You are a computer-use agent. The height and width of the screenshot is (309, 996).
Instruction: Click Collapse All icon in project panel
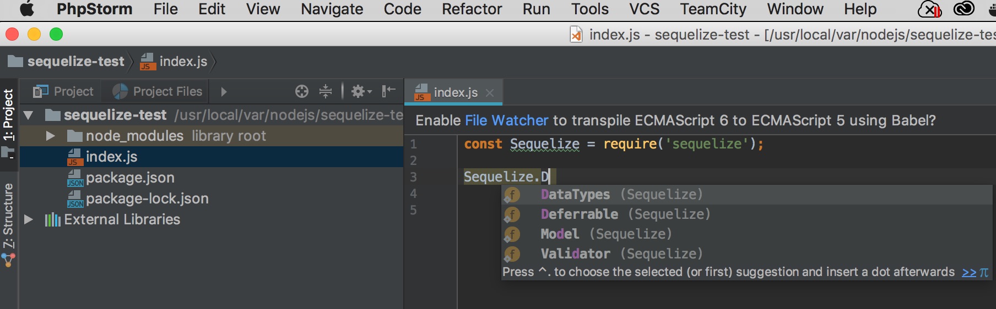326,91
